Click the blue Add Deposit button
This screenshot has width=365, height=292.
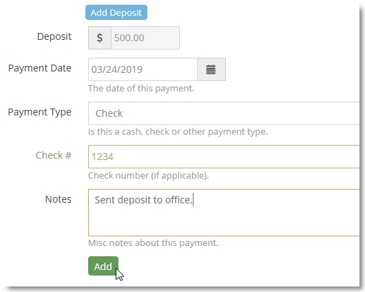click(116, 12)
